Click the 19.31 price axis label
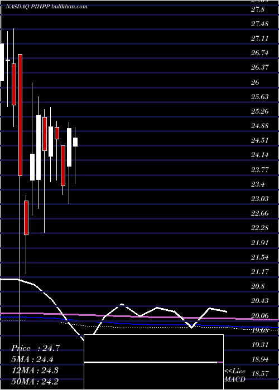279x390 pixels. coord(259,345)
